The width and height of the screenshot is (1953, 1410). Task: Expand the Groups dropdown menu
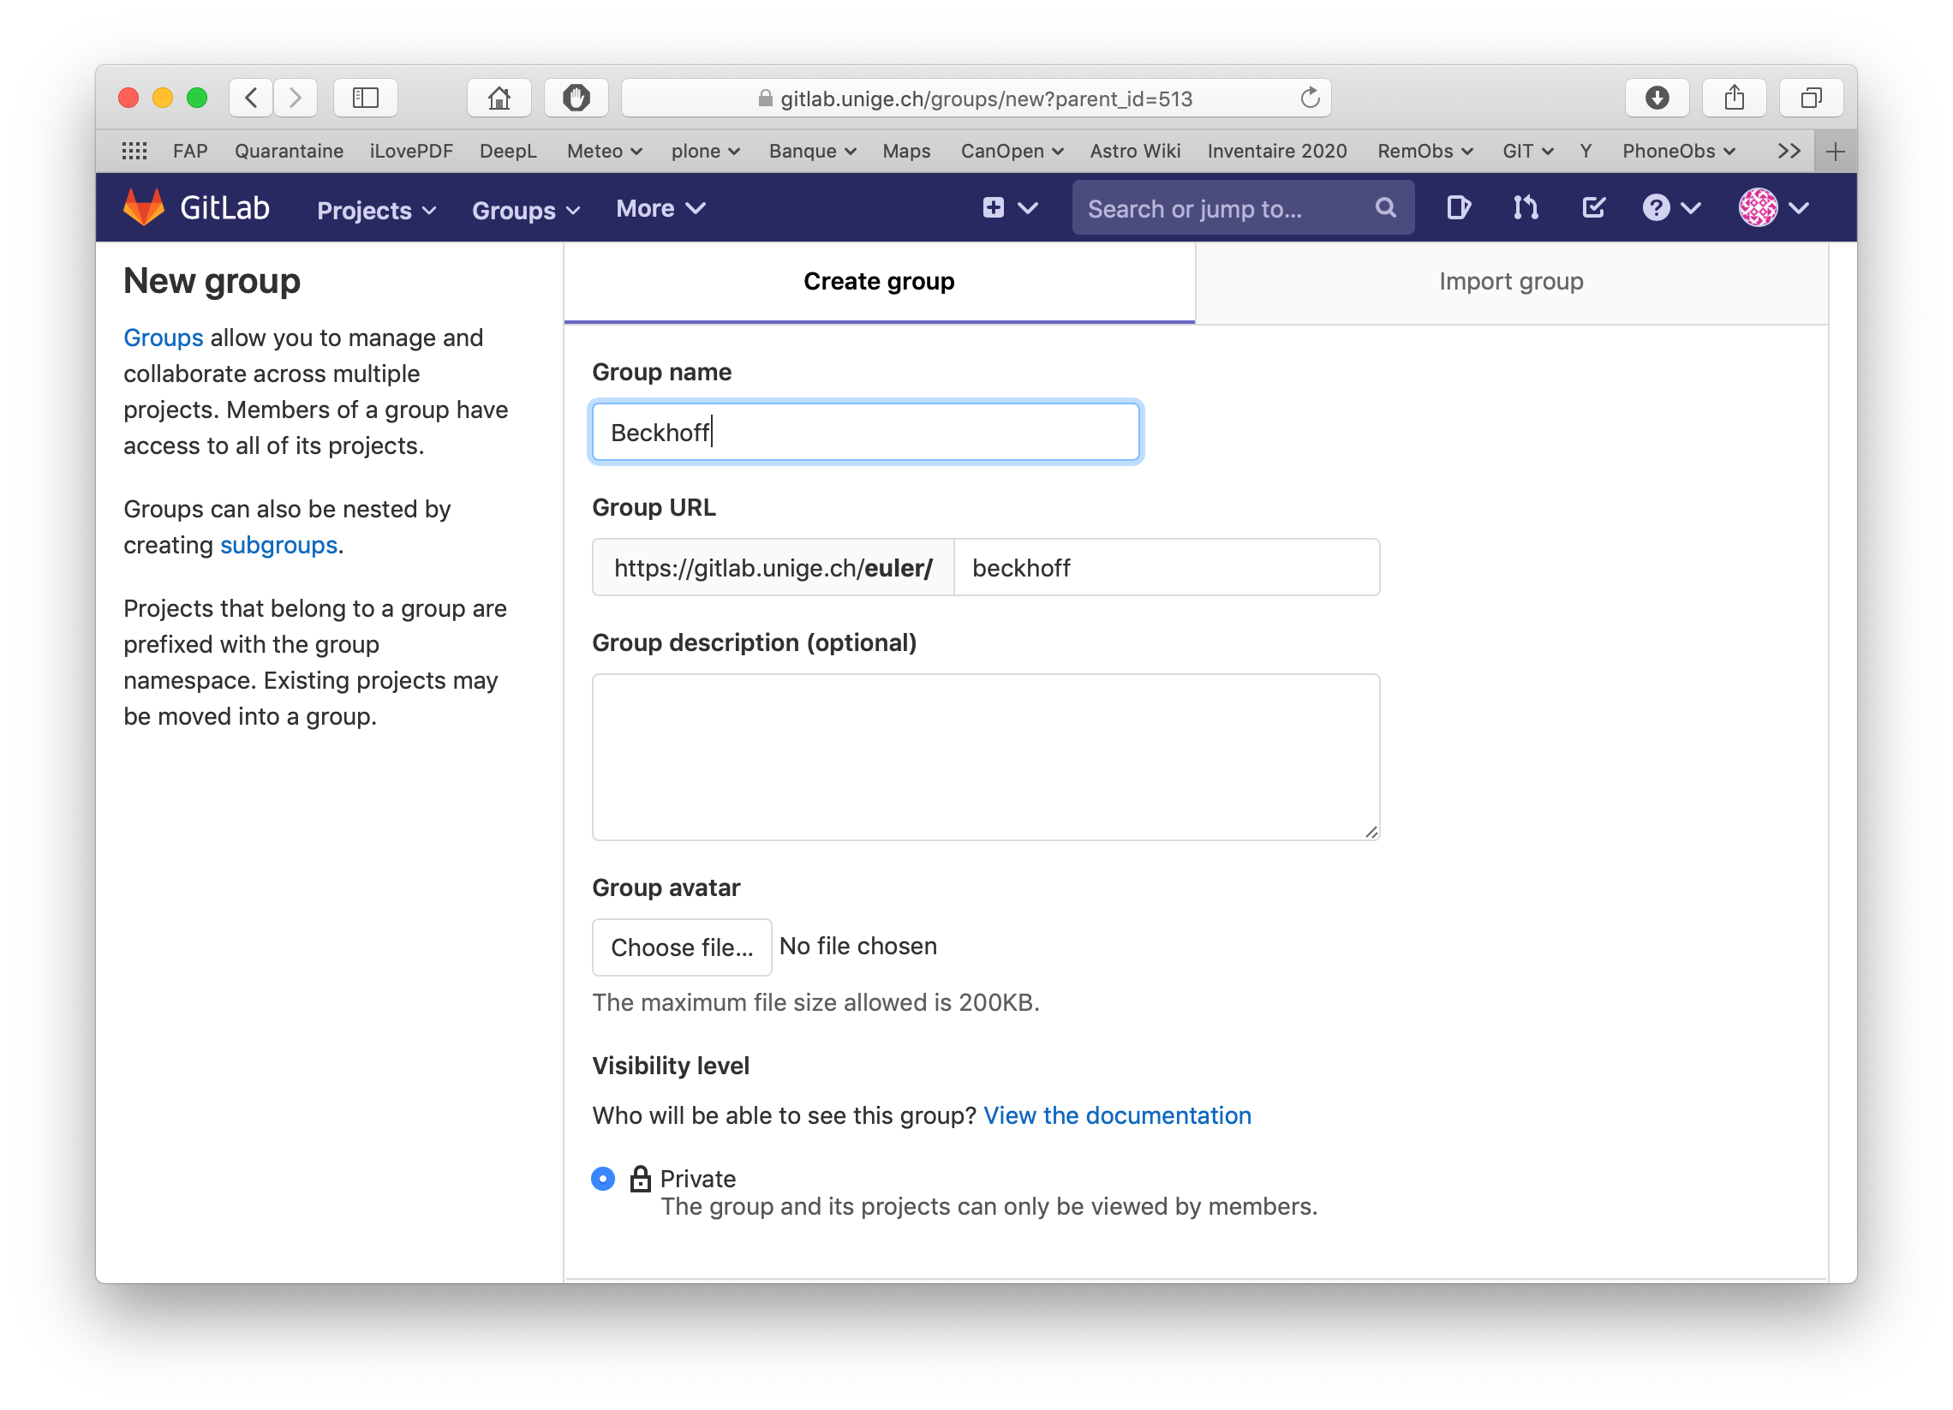click(525, 209)
